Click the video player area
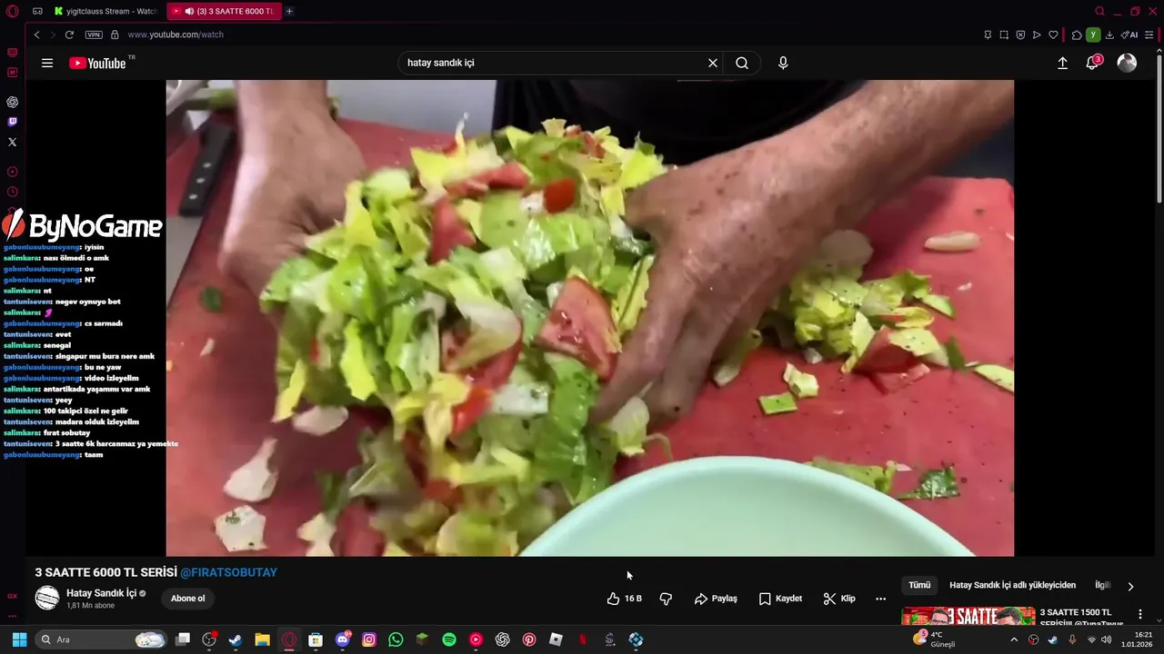 coord(589,318)
